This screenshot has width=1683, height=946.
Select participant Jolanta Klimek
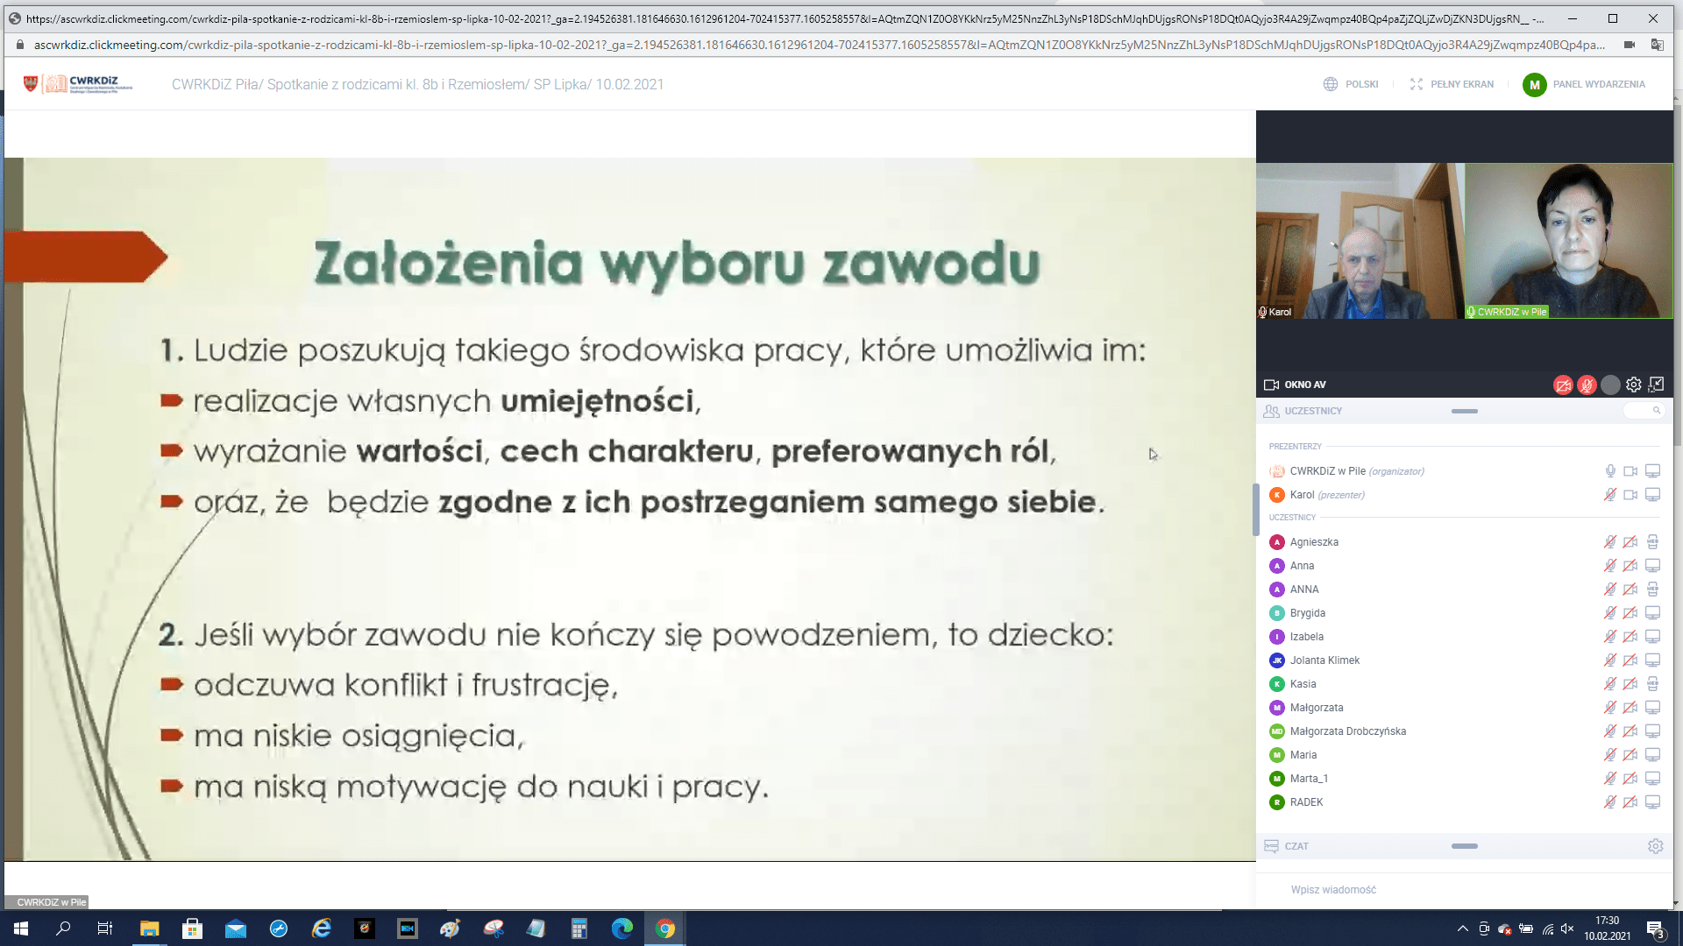click(x=1324, y=660)
